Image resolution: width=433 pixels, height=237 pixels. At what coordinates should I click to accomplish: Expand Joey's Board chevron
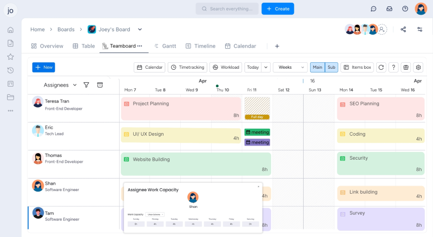click(140, 29)
